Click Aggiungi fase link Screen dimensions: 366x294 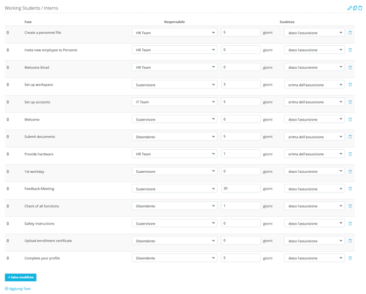[x=18, y=289]
